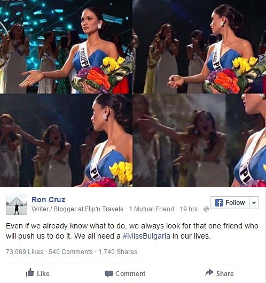Open top-left photo with open hand gesture
266x283 pixels.
pyautogui.click(x=66, y=47)
